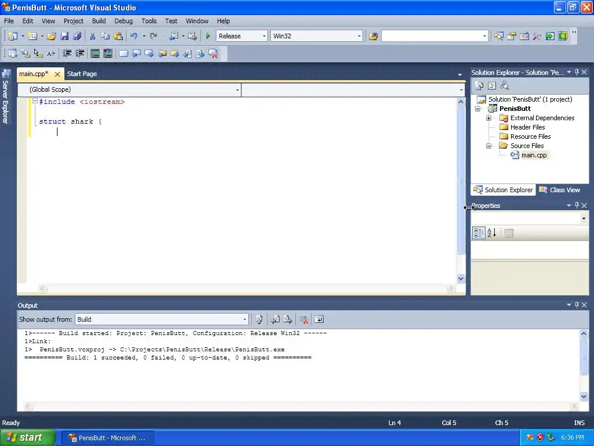
Task: Click the Windows start button
Action: point(28,438)
